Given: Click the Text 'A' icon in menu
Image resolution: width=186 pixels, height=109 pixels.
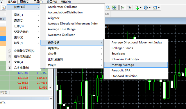Looking at the screenshot, I should (9, 62).
